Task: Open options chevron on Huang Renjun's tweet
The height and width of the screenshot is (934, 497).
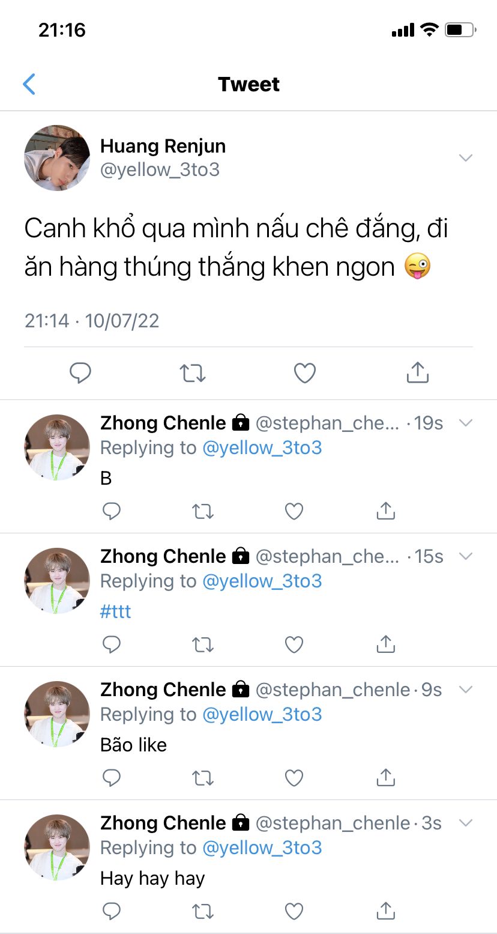Action: click(465, 158)
